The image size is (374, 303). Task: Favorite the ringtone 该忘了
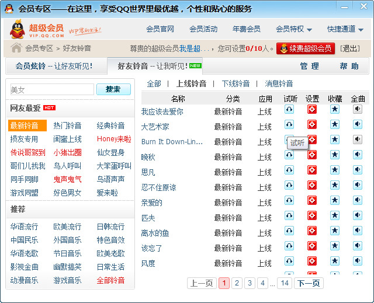(x=335, y=246)
